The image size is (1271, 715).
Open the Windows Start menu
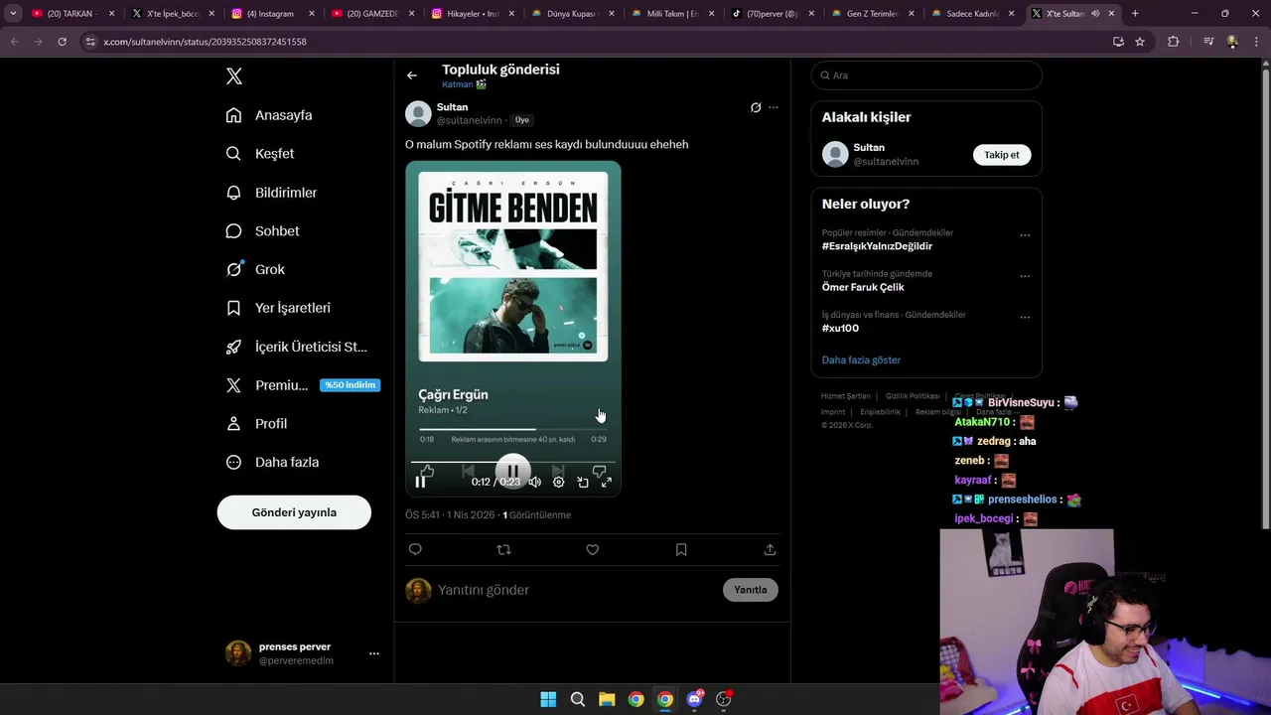[x=548, y=699]
